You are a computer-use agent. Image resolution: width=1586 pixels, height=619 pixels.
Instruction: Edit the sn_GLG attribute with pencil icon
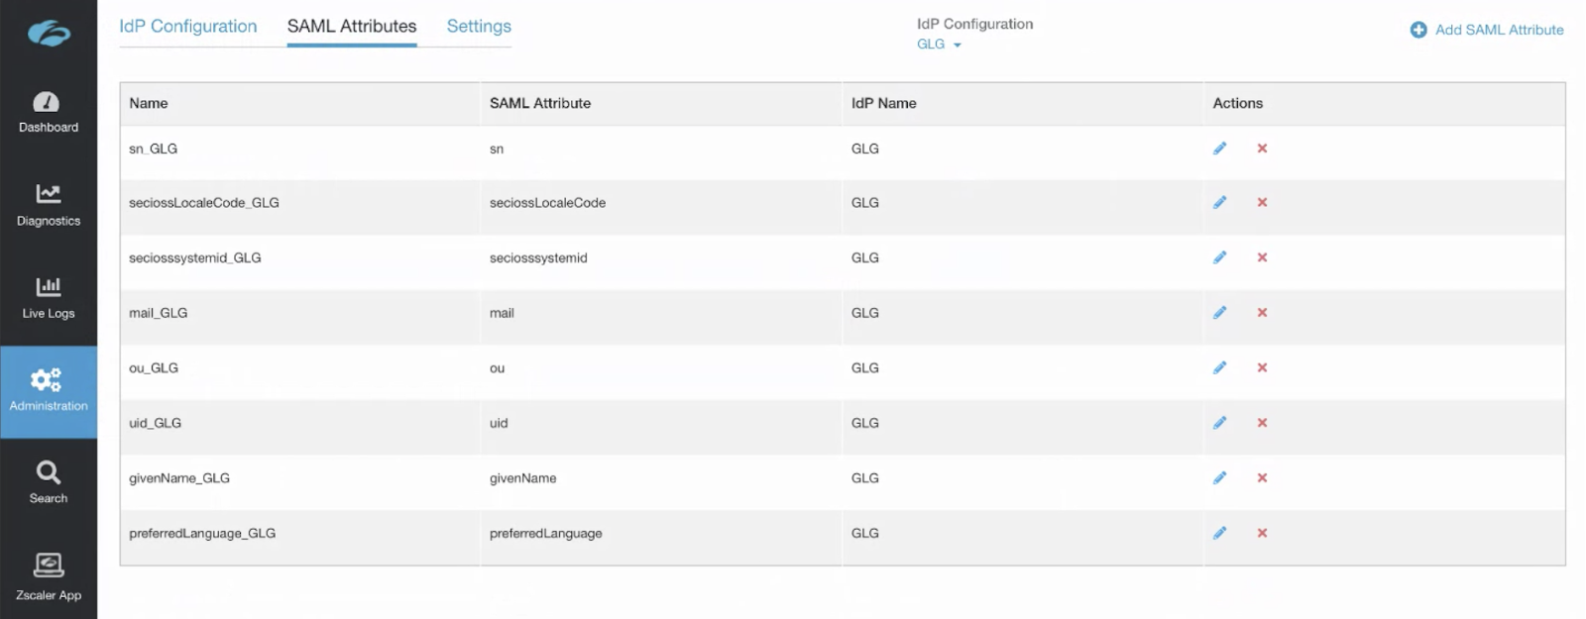tap(1219, 149)
